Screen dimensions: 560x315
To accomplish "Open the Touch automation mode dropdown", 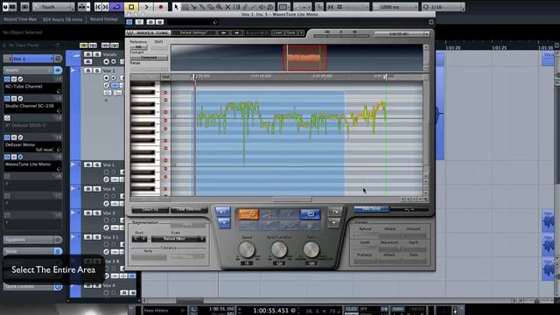I will (53, 7).
